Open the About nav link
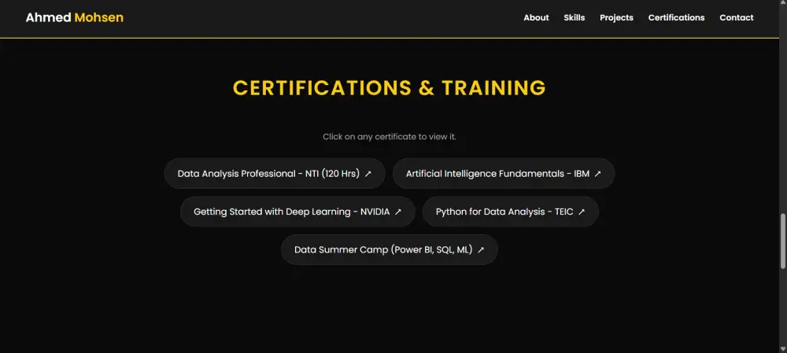 (536, 17)
